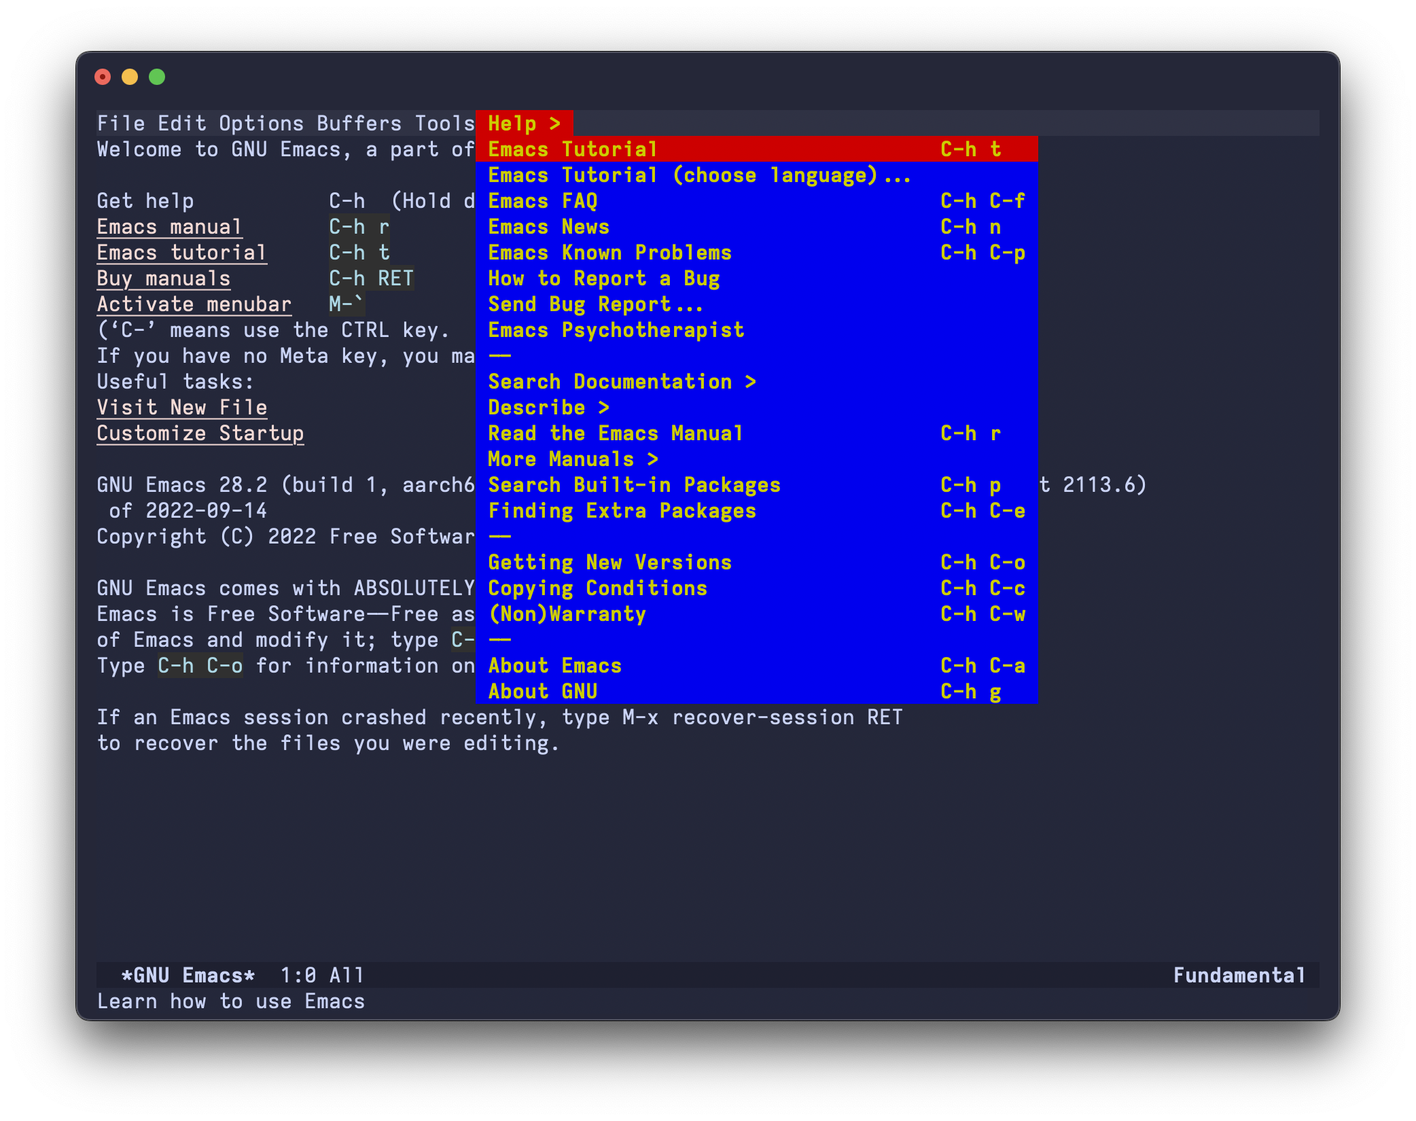The image size is (1416, 1121).
Task: Open the Emacs manual link
Action: 169,227
